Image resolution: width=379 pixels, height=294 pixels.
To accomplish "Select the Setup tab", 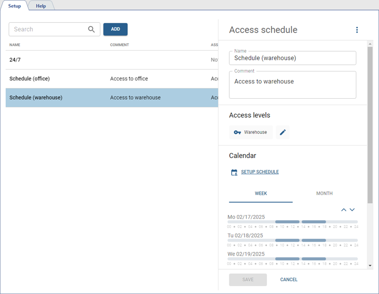I will [15, 6].
